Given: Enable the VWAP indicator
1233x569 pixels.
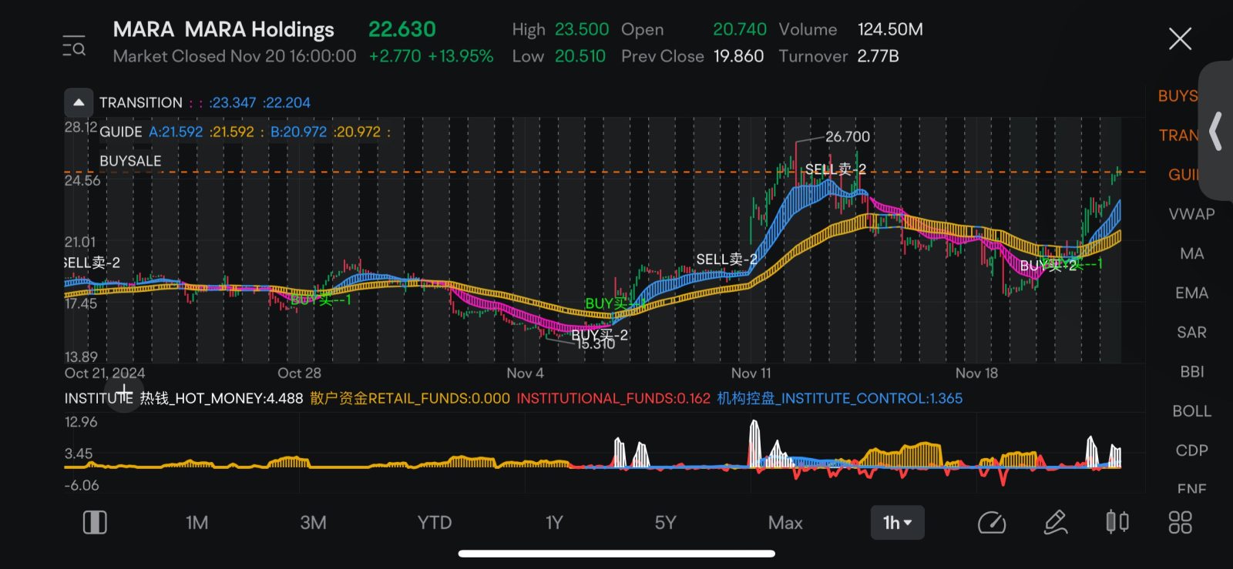Looking at the screenshot, I should 1191,214.
